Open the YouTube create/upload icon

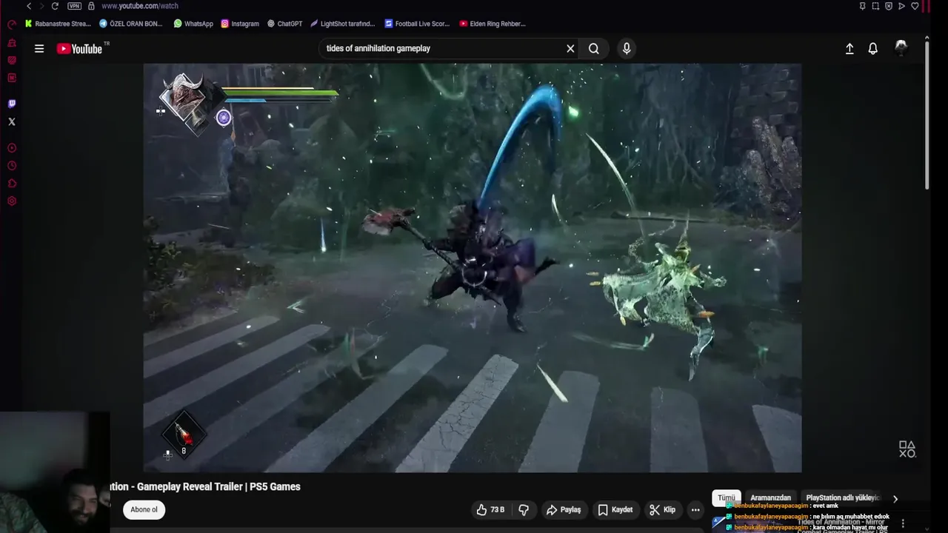click(x=849, y=49)
